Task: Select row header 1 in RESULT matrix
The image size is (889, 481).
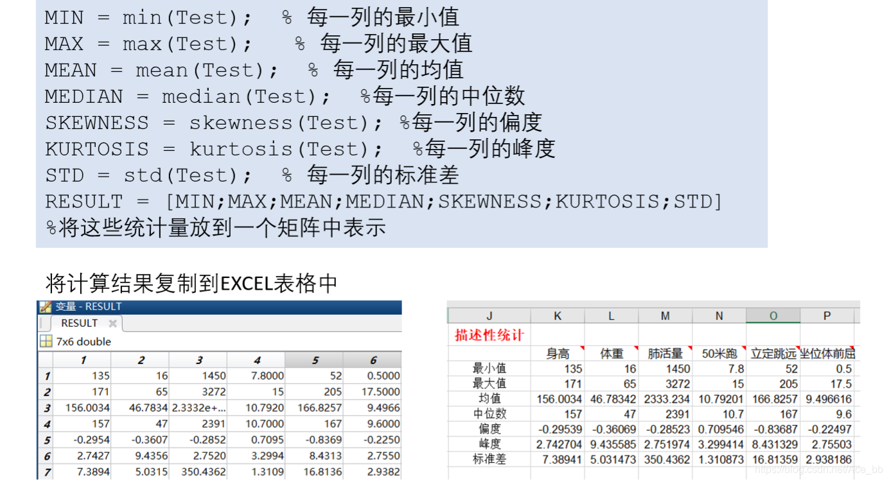Action: [x=46, y=376]
